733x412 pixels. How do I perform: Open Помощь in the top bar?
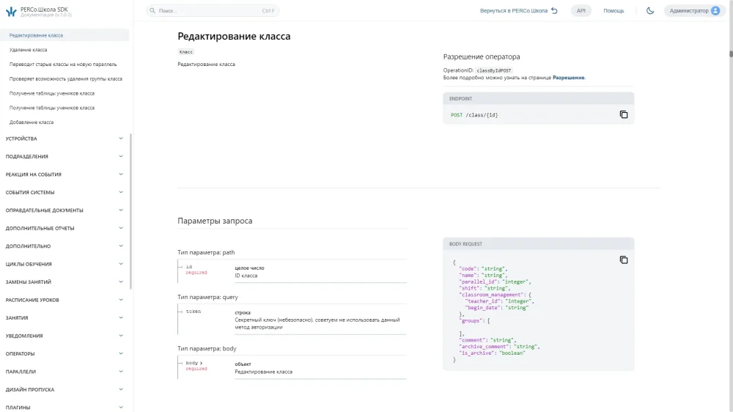[x=614, y=10]
